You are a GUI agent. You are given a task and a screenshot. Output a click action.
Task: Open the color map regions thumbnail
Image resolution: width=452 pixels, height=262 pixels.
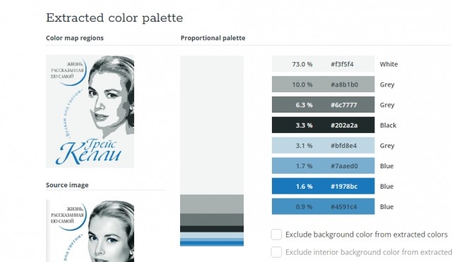click(90, 111)
